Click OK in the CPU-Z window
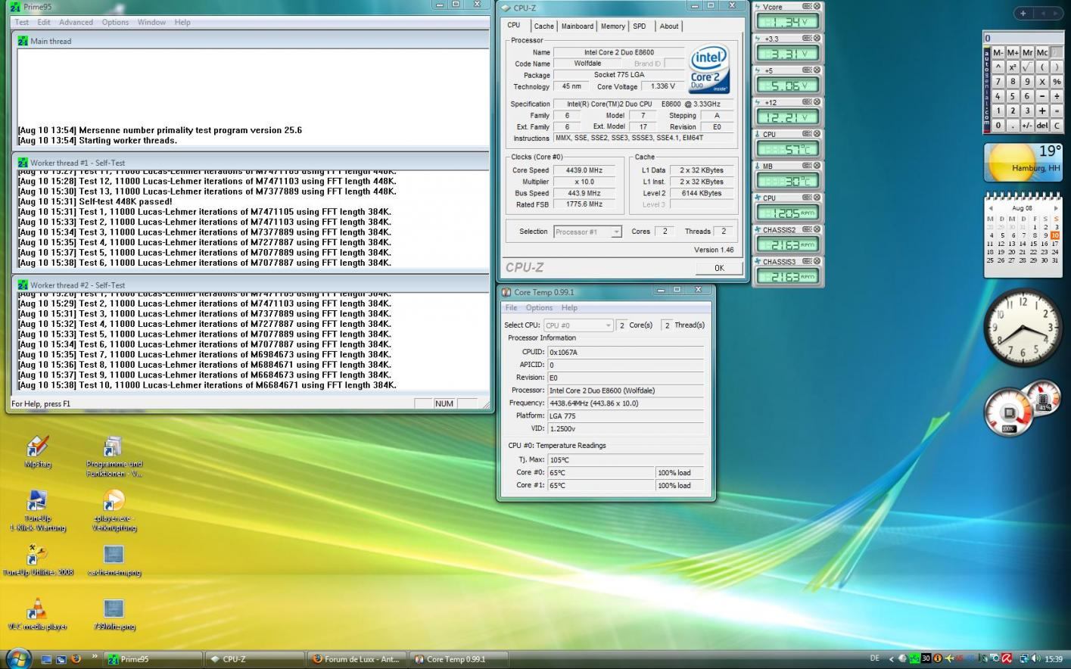Screen dimensions: 1071x669 pyautogui.click(x=719, y=267)
